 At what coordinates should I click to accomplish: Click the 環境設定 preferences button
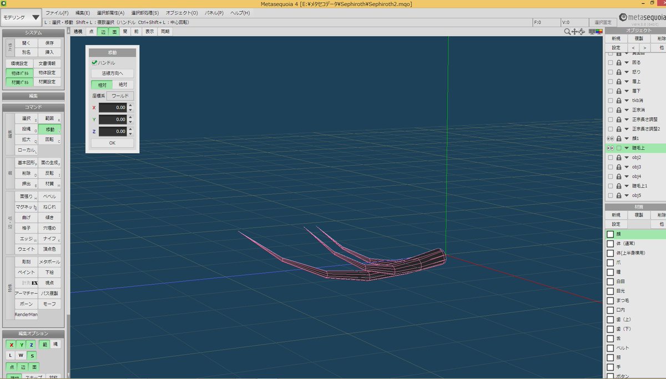tap(19, 63)
